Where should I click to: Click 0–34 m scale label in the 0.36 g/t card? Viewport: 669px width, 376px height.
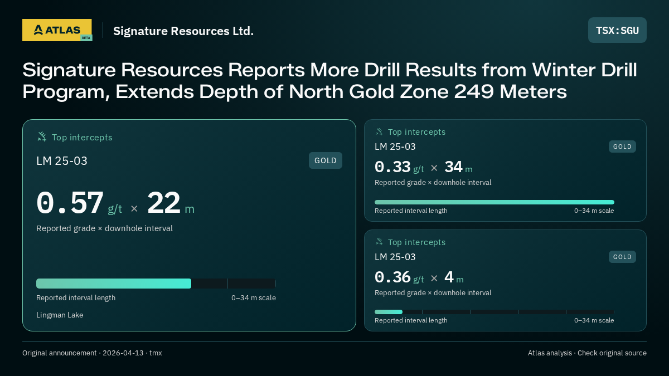(x=594, y=320)
